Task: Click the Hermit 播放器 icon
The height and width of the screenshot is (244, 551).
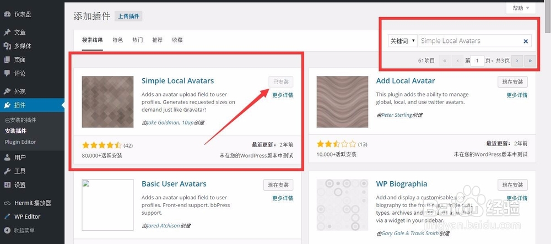Action: [7, 203]
